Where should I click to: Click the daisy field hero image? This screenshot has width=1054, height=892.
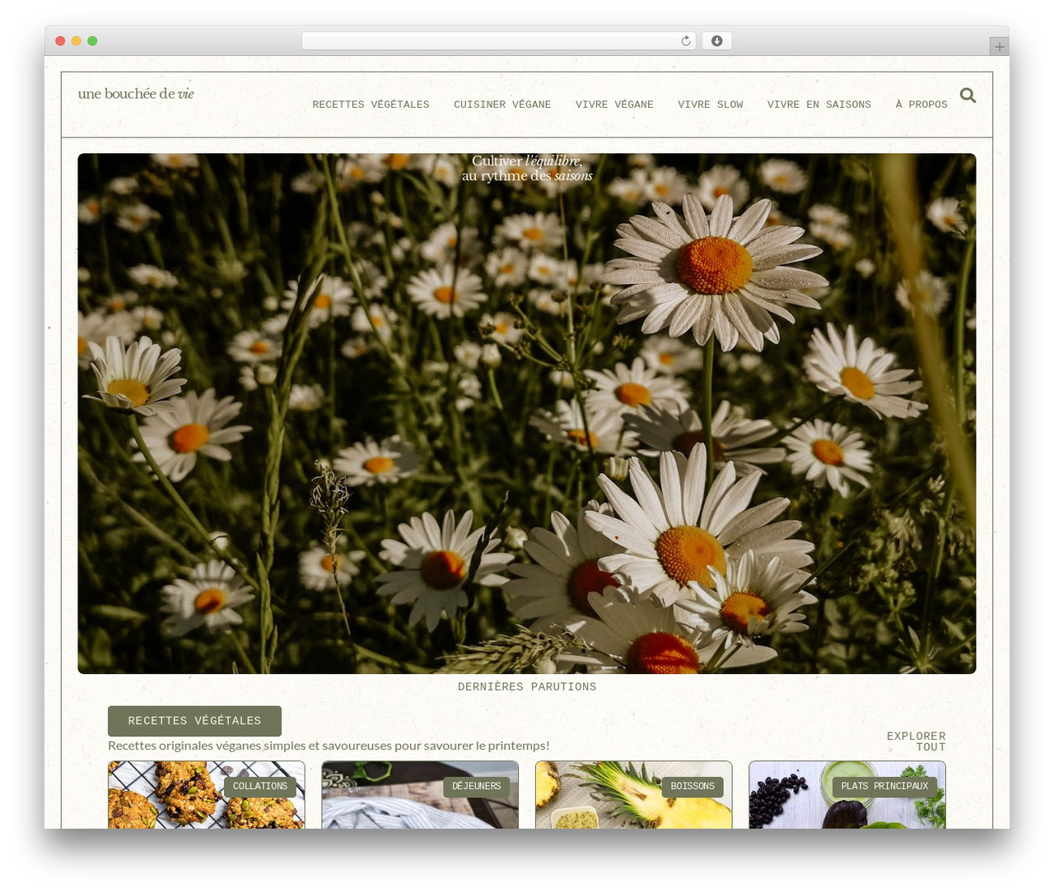(527, 413)
